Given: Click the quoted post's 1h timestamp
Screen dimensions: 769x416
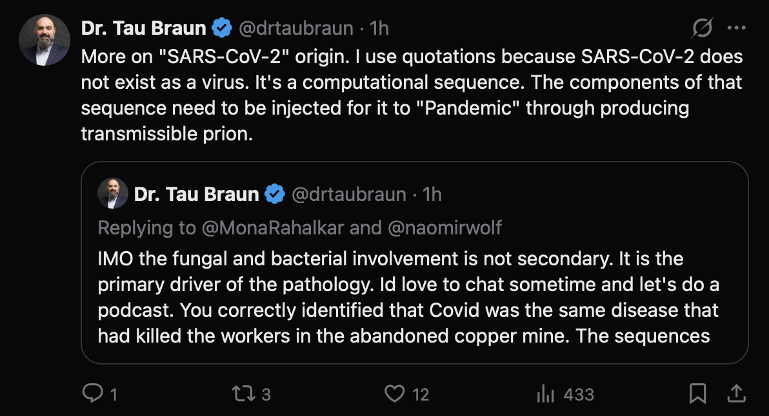Looking at the screenshot, I should pyautogui.click(x=432, y=194).
